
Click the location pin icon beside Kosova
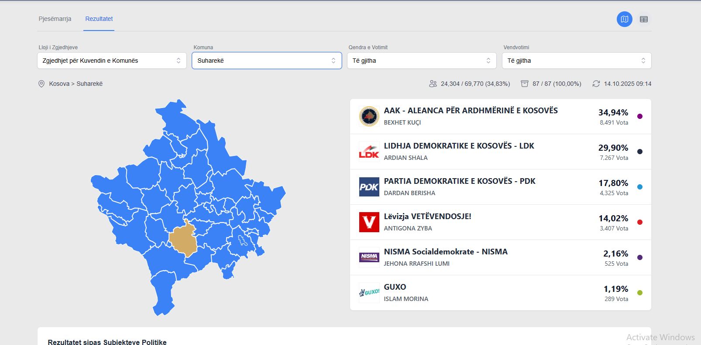(x=41, y=84)
